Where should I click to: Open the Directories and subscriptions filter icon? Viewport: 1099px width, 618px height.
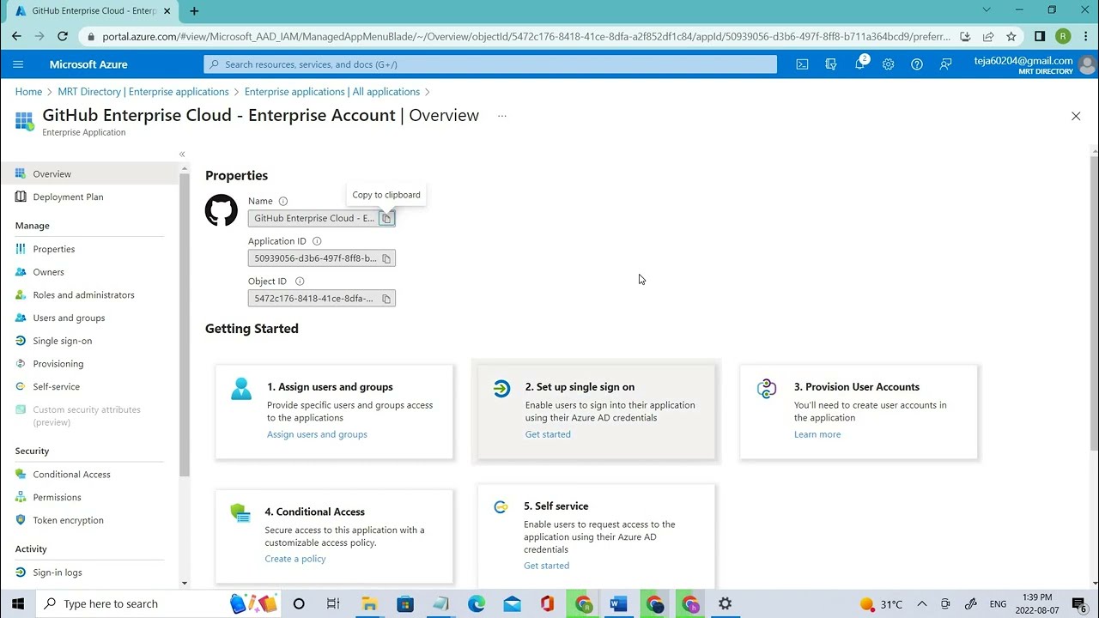pos(830,64)
